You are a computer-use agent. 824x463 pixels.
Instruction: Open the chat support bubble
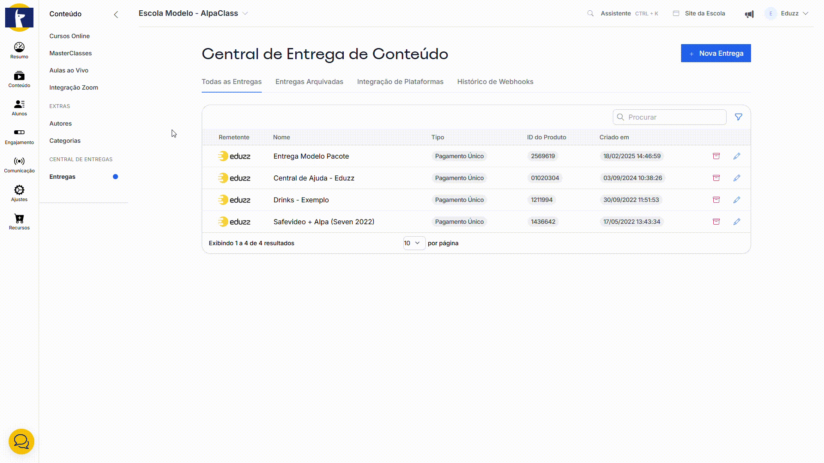tap(21, 442)
